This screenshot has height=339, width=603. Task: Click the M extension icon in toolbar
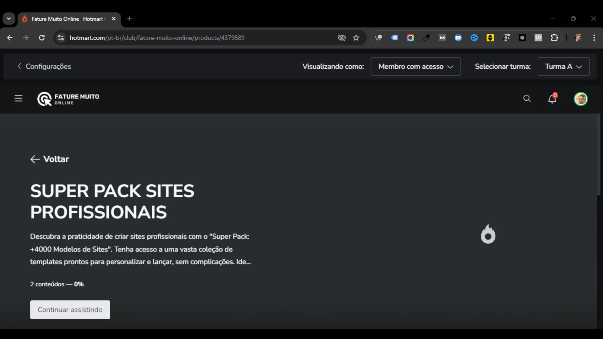[442, 38]
